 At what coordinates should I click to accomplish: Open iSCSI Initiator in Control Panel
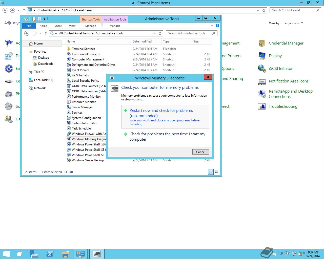tap(262, 69)
